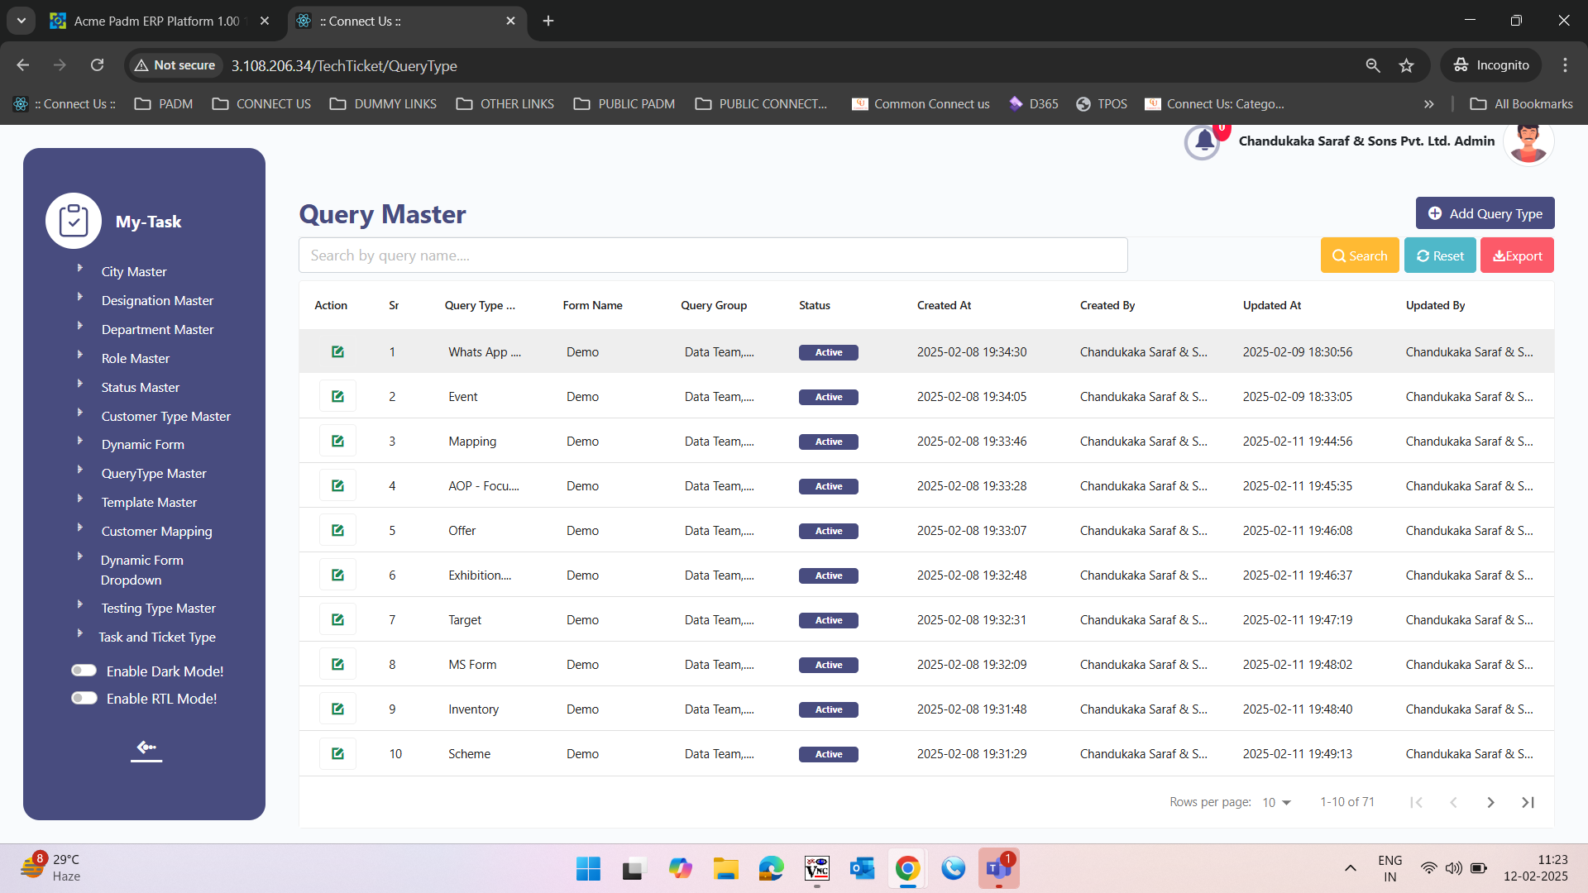This screenshot has height=893, width=1588.
Task: Open the D365 bookmark
Action: (x=1034, y=104)
